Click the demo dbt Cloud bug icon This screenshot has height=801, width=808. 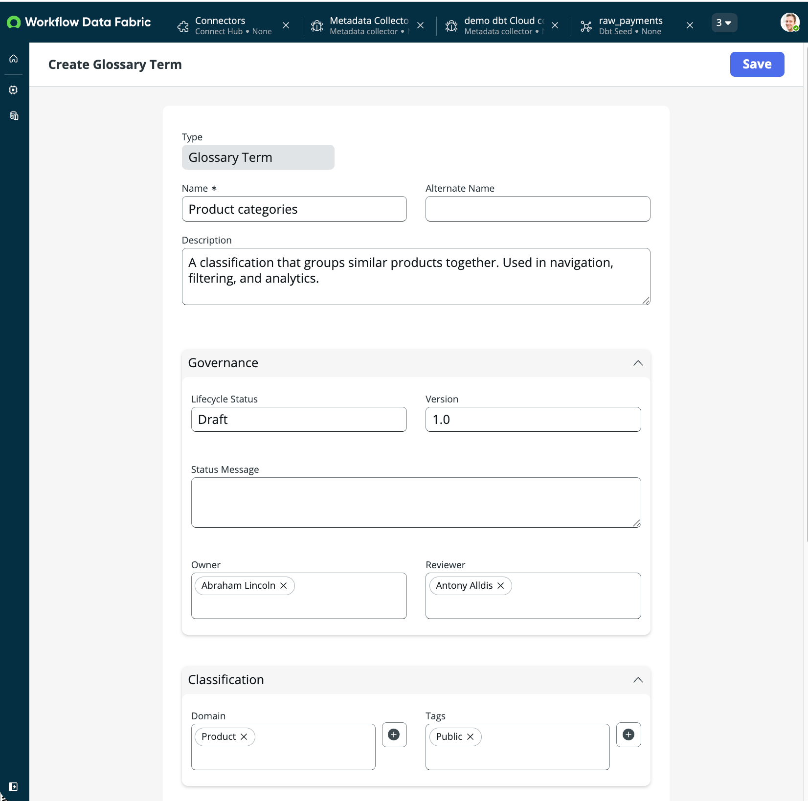(451, 26)
